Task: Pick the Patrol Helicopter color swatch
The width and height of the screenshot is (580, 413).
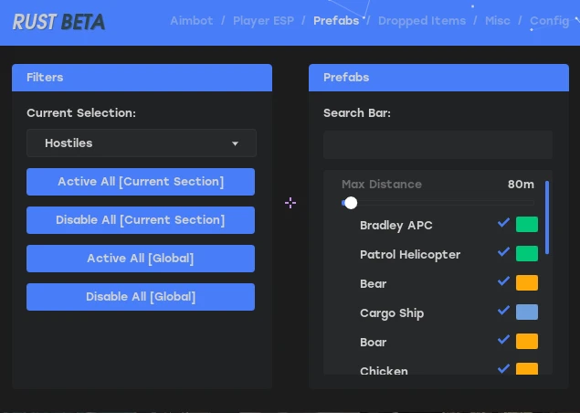Action: 527,254
